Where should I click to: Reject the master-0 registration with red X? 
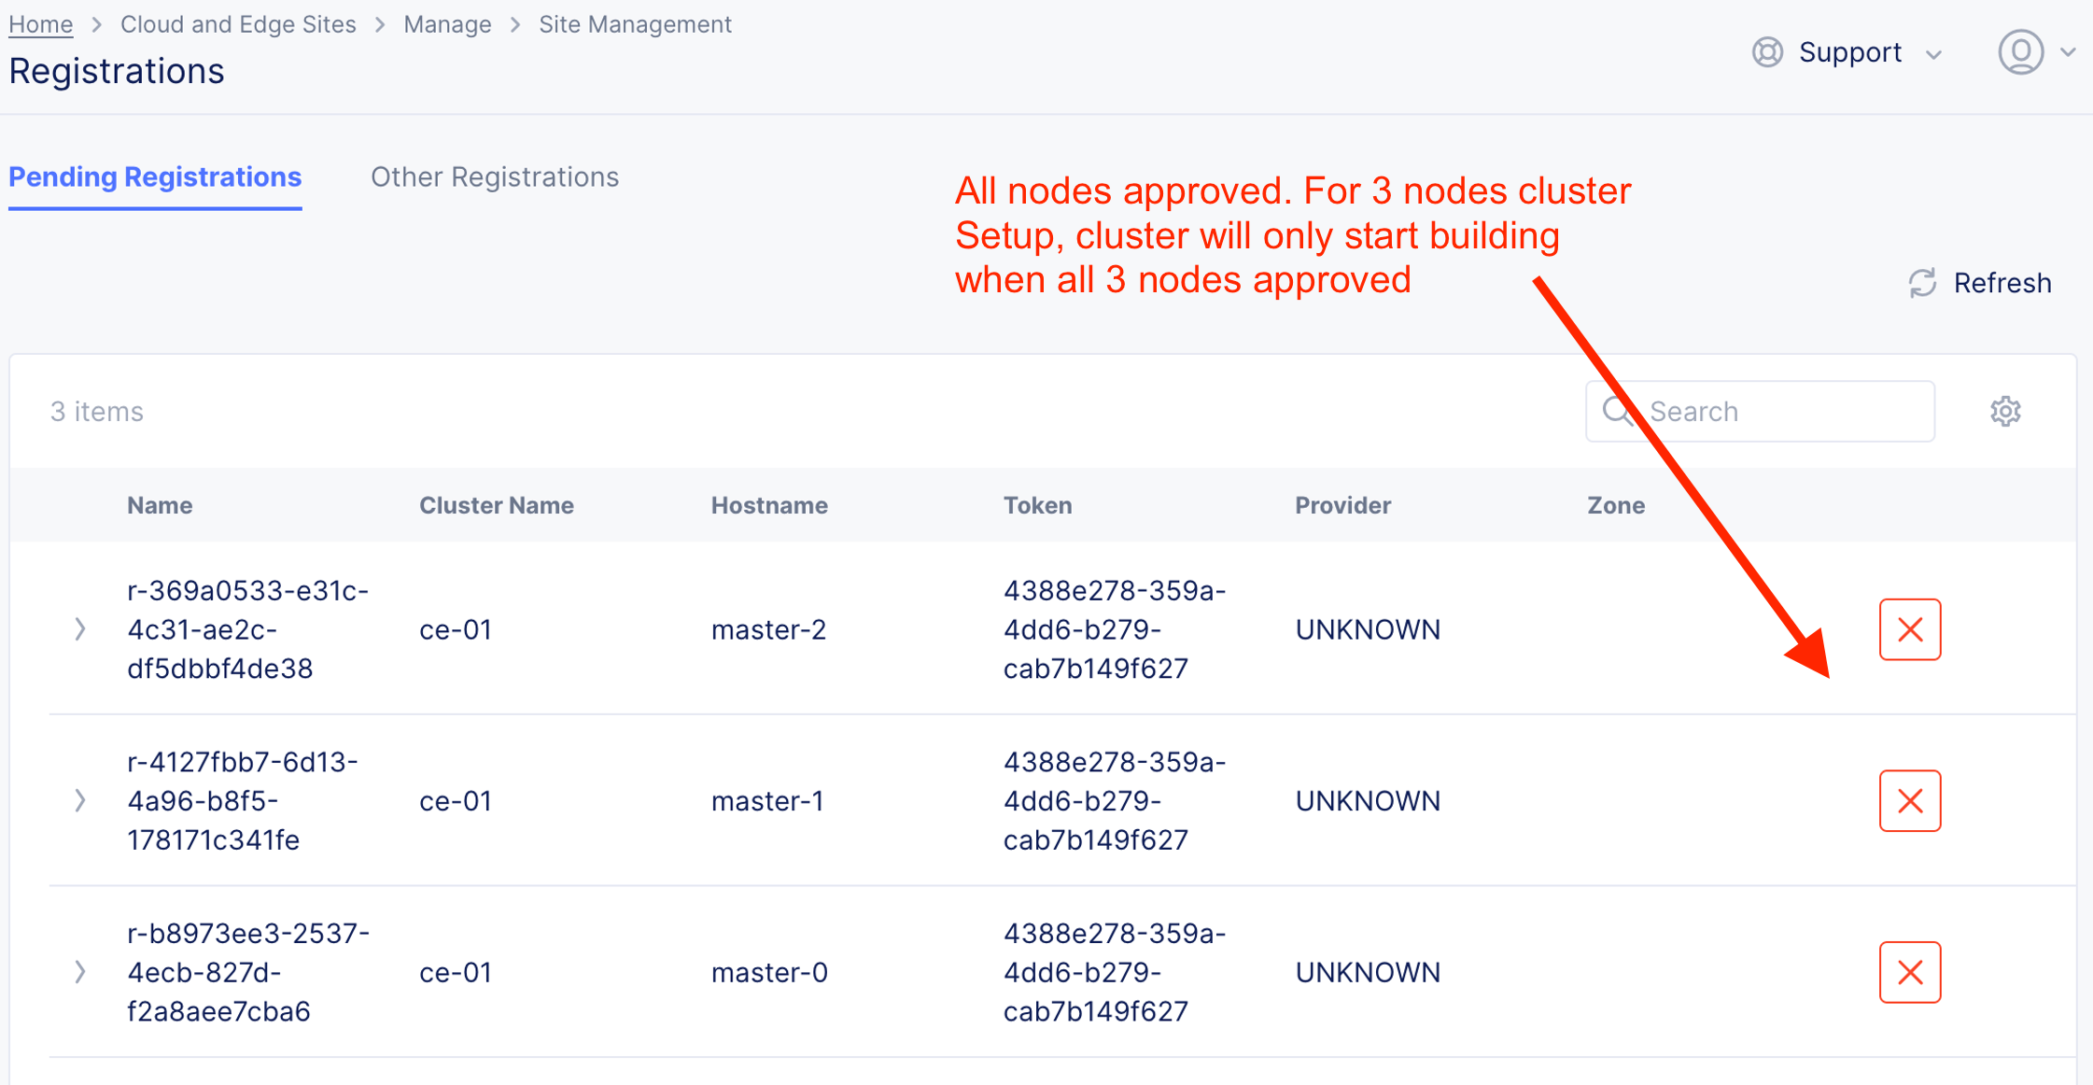1909,972
